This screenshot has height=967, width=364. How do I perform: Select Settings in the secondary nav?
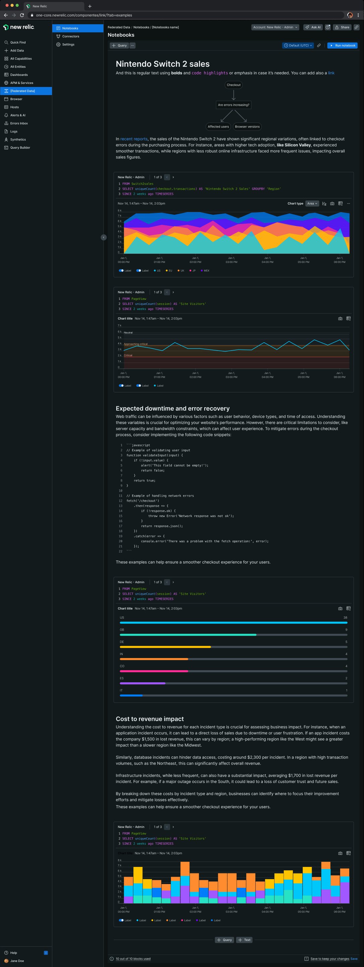[78, 44]
